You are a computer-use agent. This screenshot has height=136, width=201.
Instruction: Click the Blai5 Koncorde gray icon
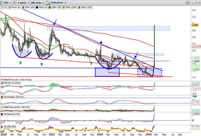pos(2,107)
